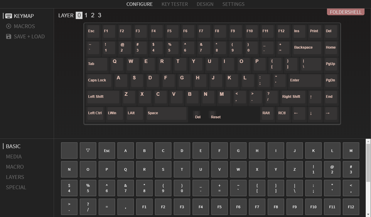Switch to layer 3
371x217 pixels.
click(x=100, y=15)
